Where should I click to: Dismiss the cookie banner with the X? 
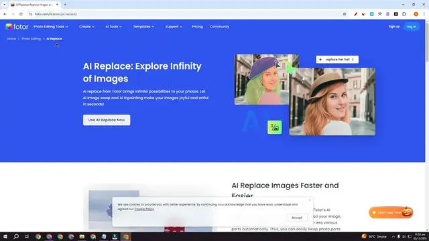pos(310,200)
